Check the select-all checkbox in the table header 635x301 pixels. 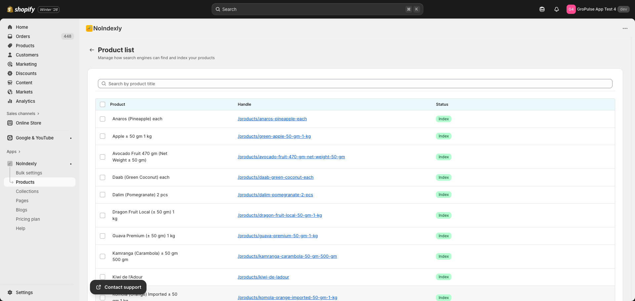coord(103,104)
